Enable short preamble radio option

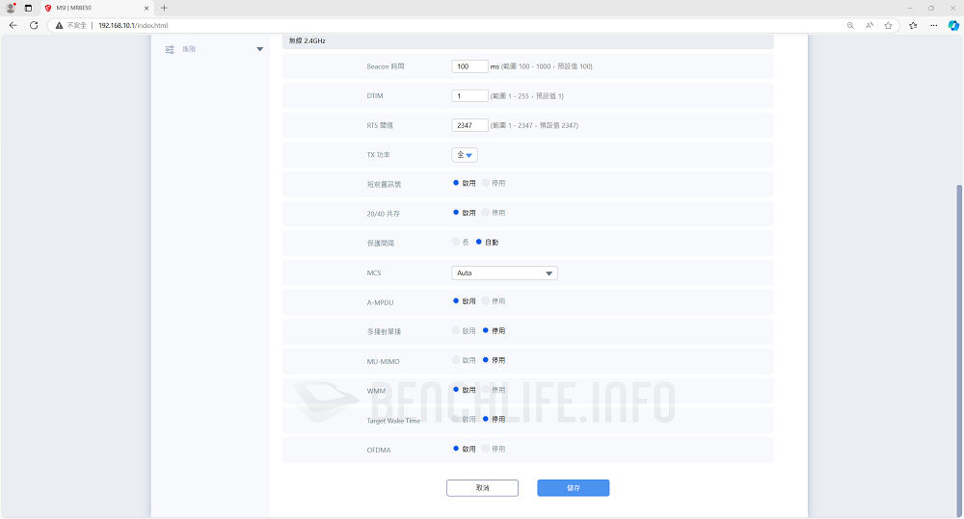click(x=456, y=183)
